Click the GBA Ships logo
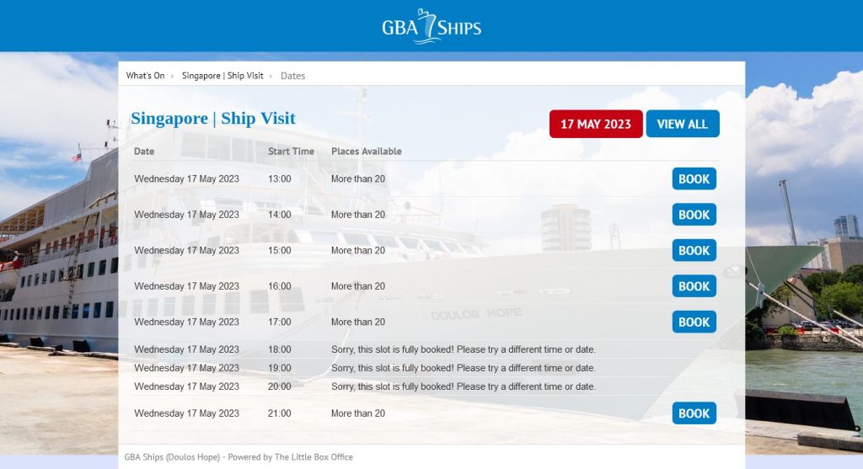 431,26
